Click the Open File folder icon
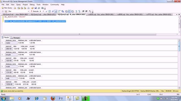The image size is (181, 101). (x=32, y=8)
